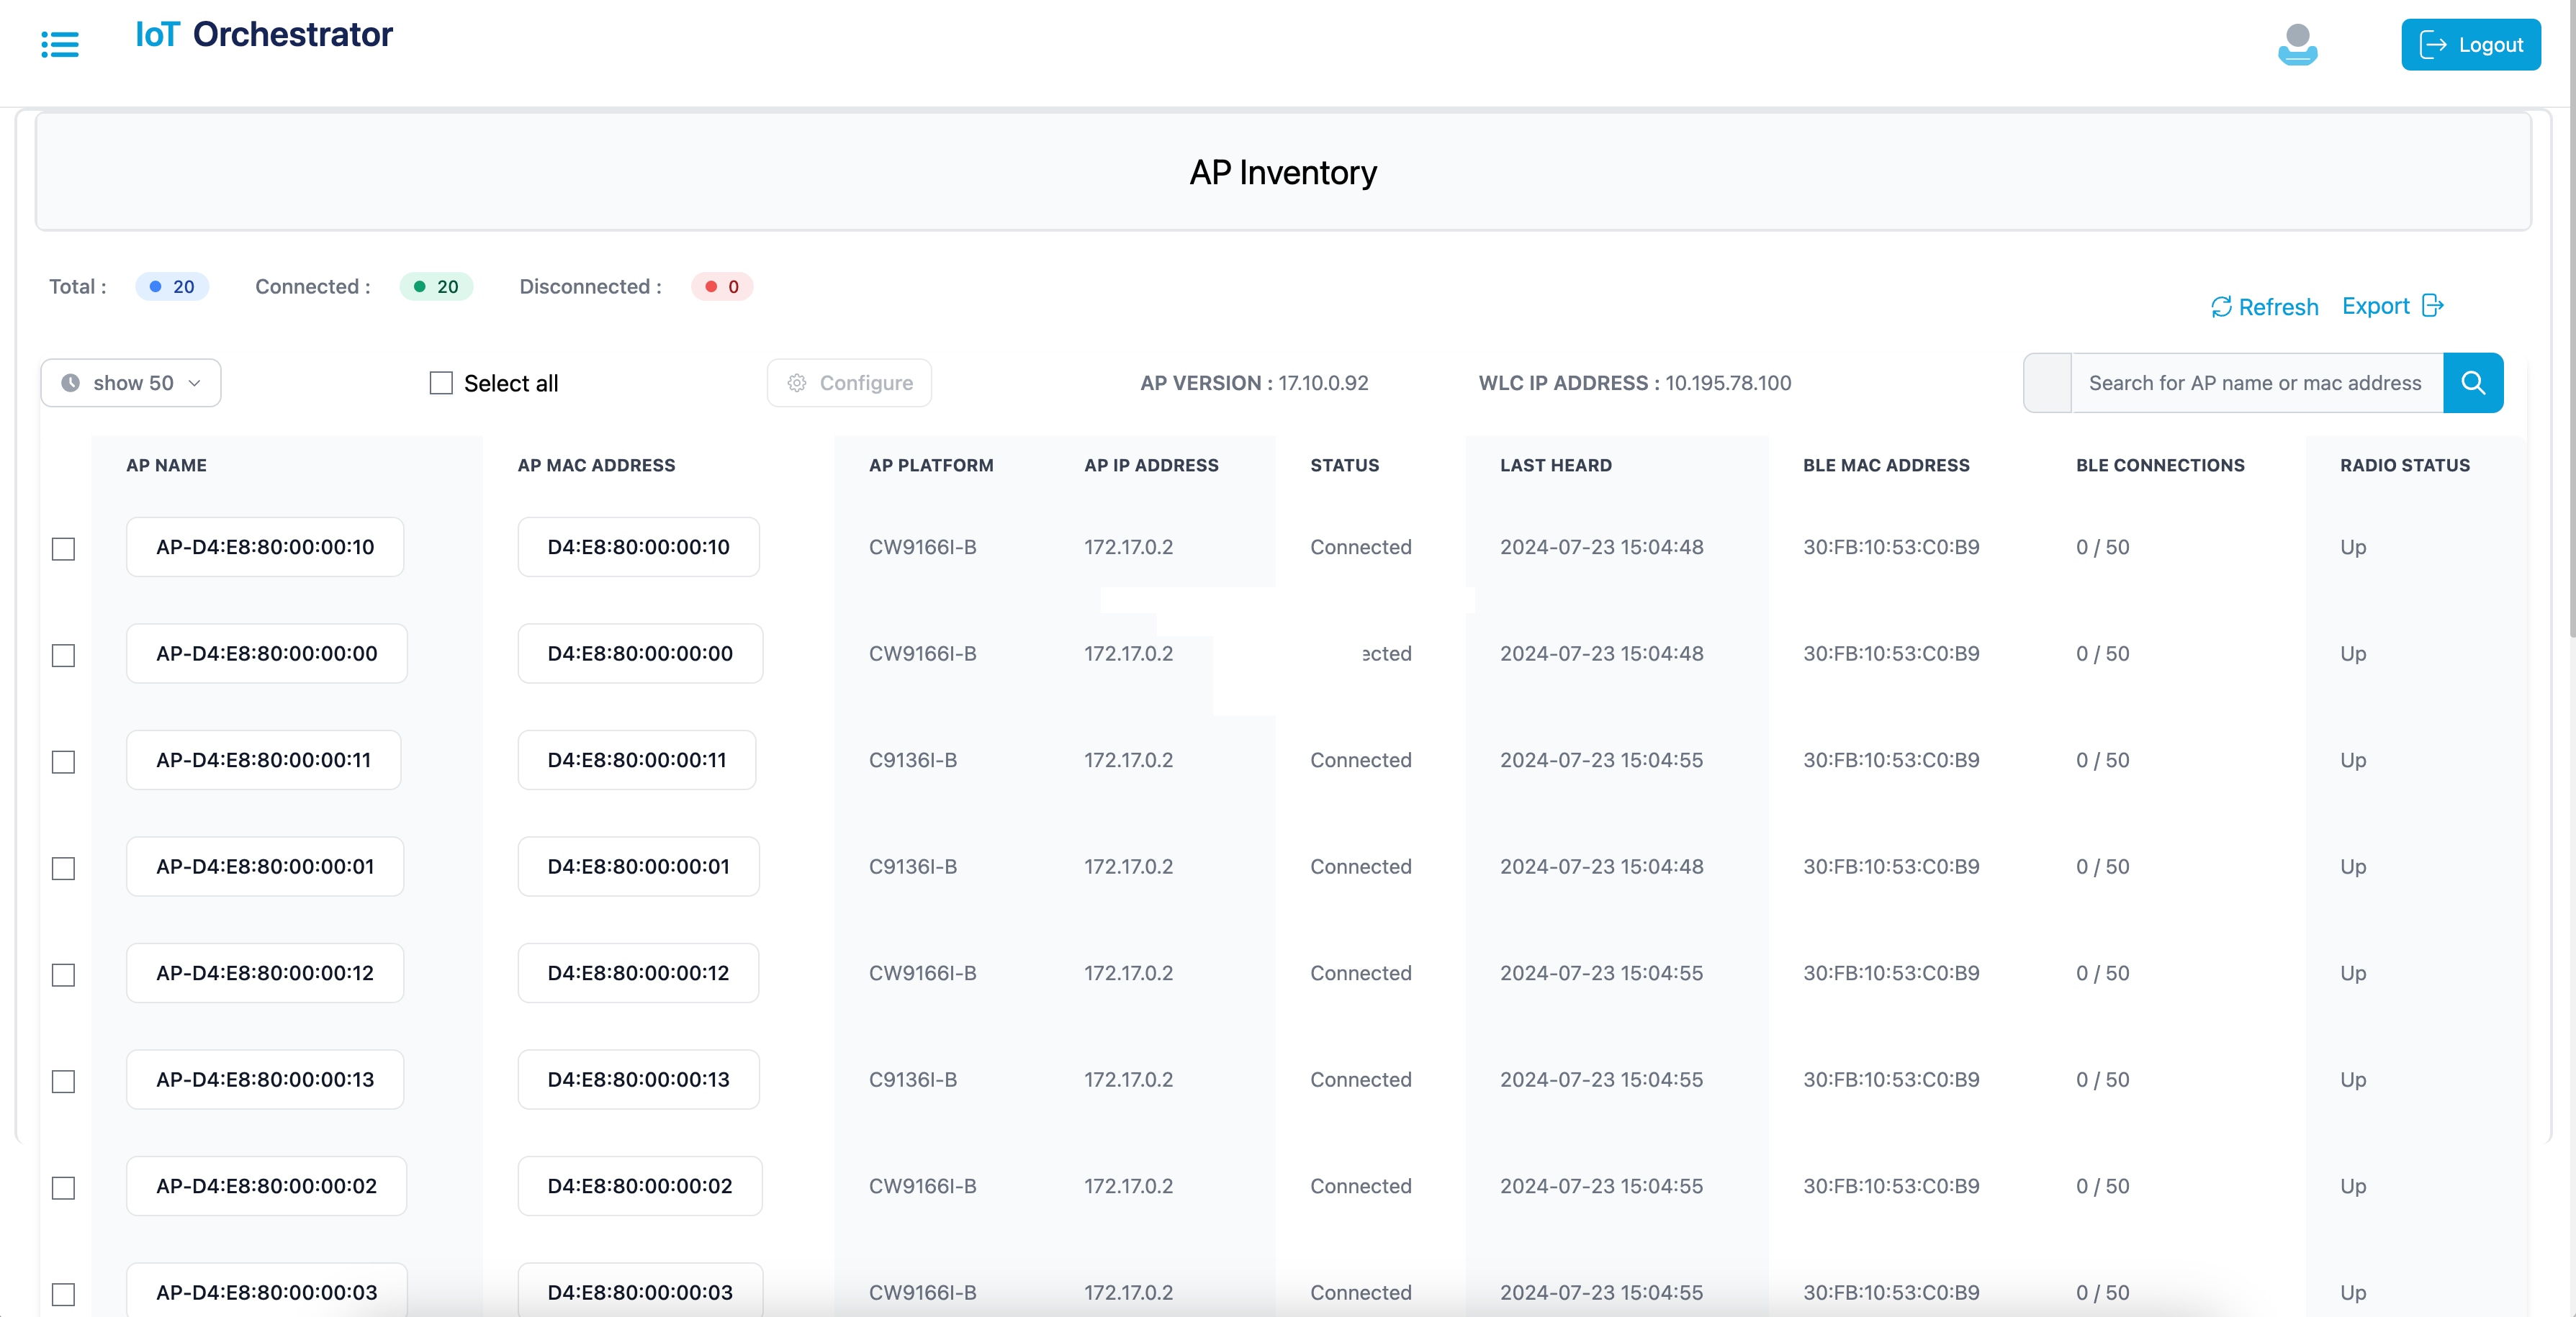Click the IoT Orchestrator logo
The height and width of the screenshot is (1317, 2576).
(x=264, y=35)
